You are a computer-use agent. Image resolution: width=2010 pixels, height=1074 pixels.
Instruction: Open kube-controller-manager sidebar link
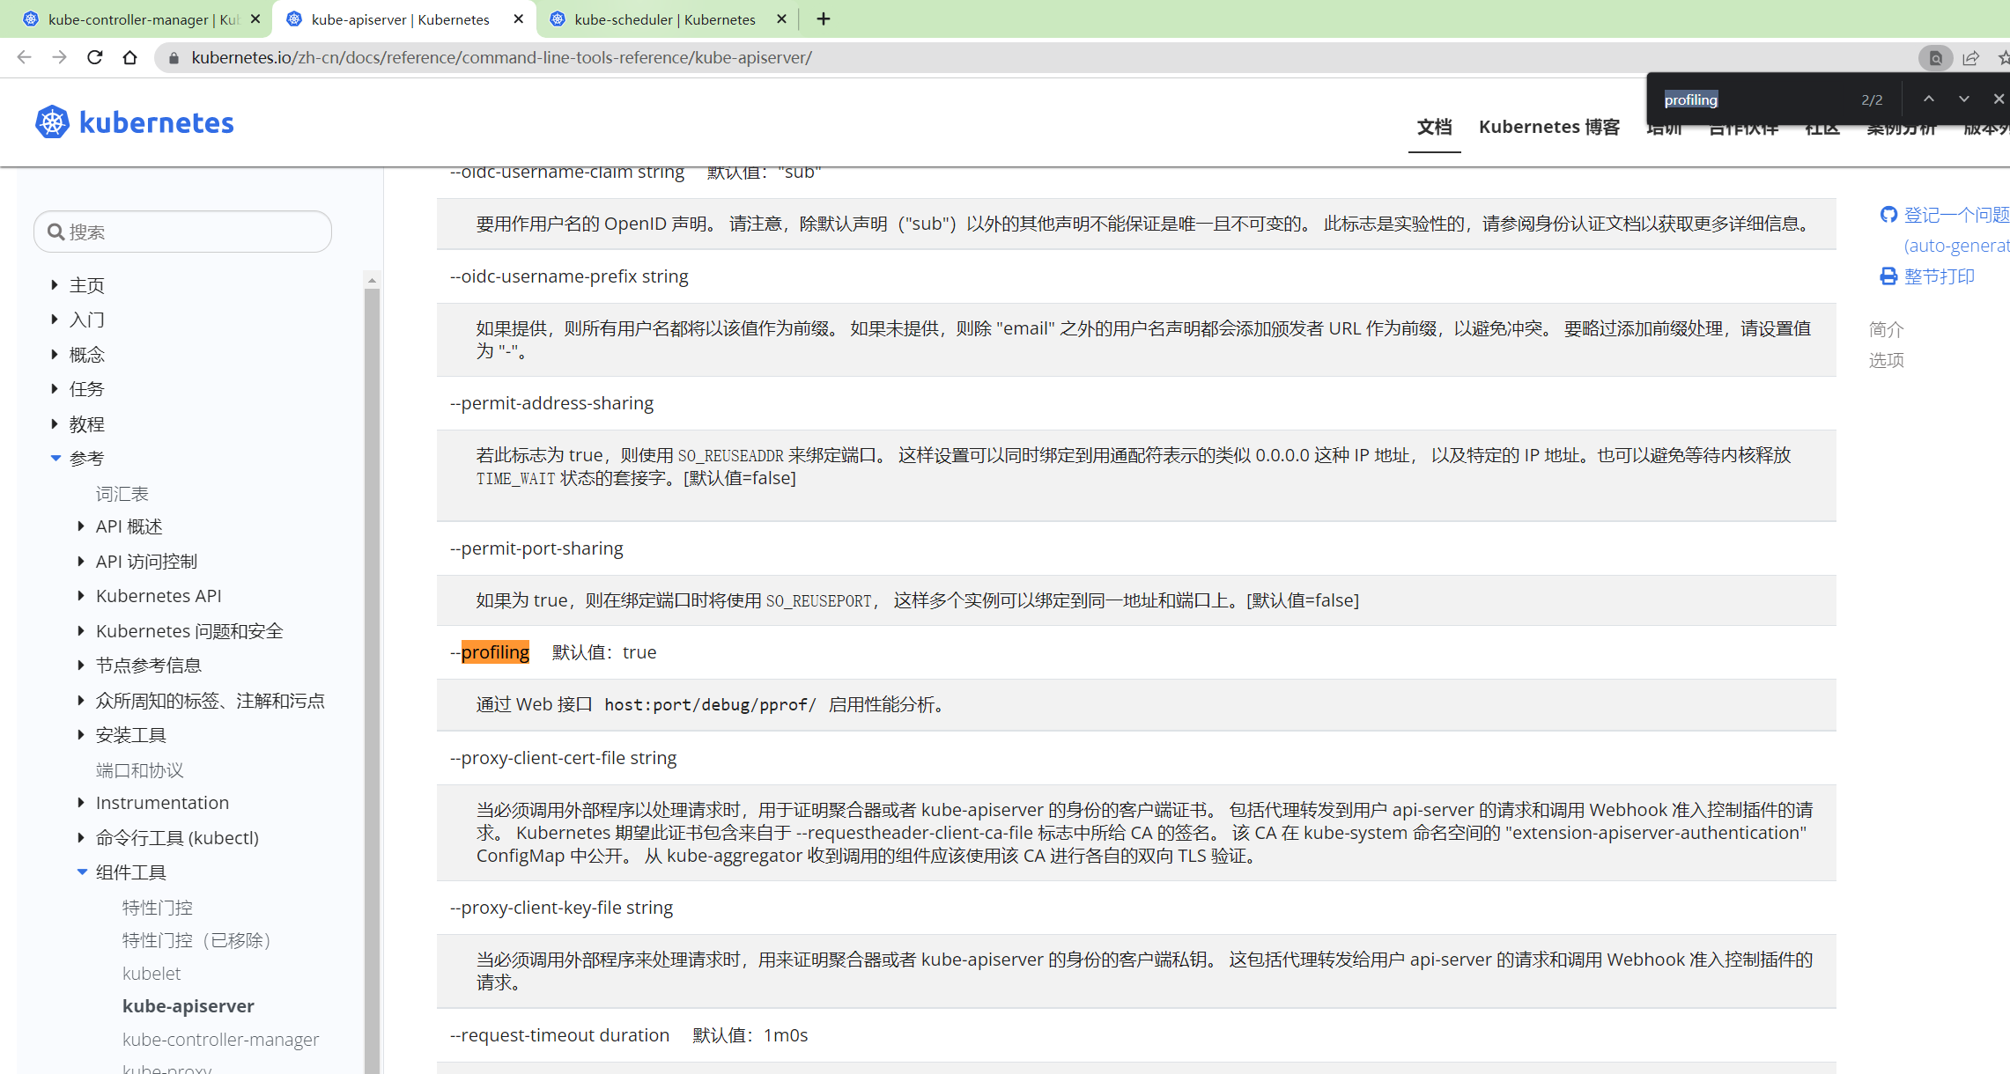click(x=220, y=1040)
